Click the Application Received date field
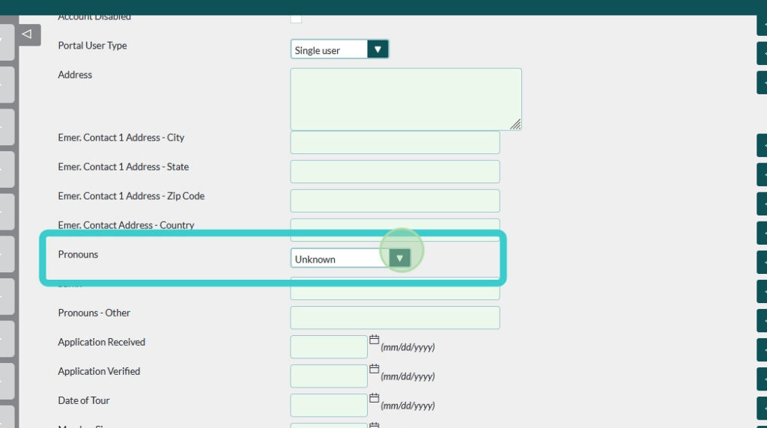The width and height of the screenshot is (767, 428). (x=329, y=347)
